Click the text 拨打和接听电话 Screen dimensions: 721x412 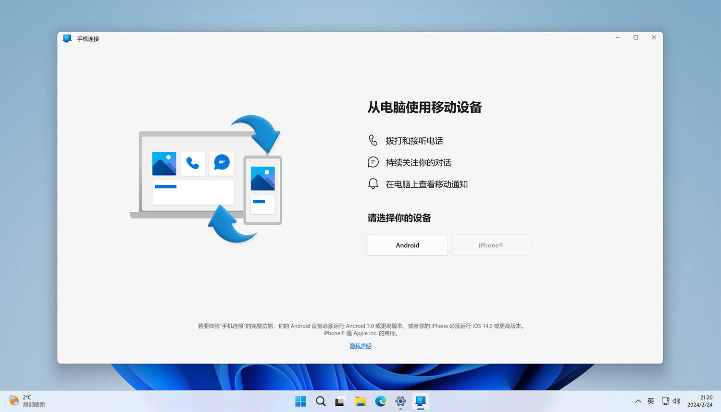(x=414, y=141)
